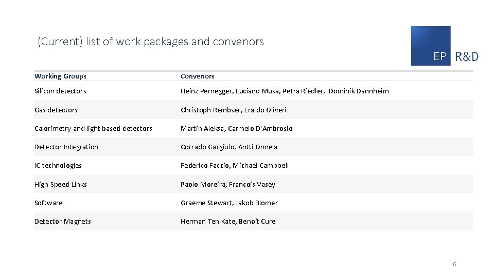Screen dimensions: 494x277
Task: Click Graeme Stewart, Jakob Blomer cell
Action: point(229,203)
